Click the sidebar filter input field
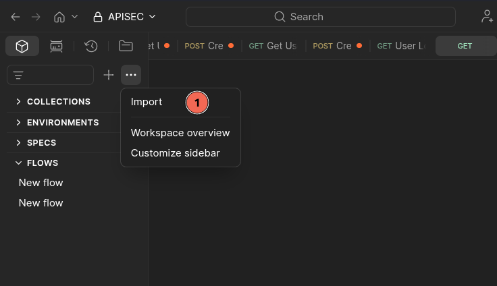Viewport: 497px width, 286px height. pyautogui.click(x=51, y=75)
